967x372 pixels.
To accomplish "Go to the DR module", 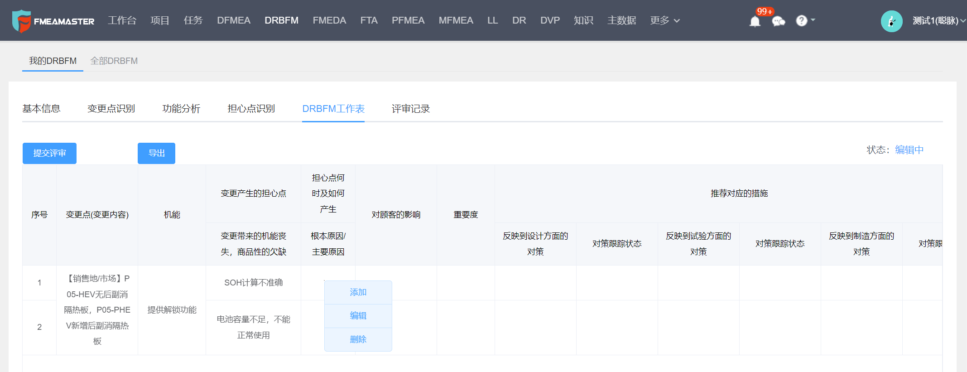I will tap(519, 20).
